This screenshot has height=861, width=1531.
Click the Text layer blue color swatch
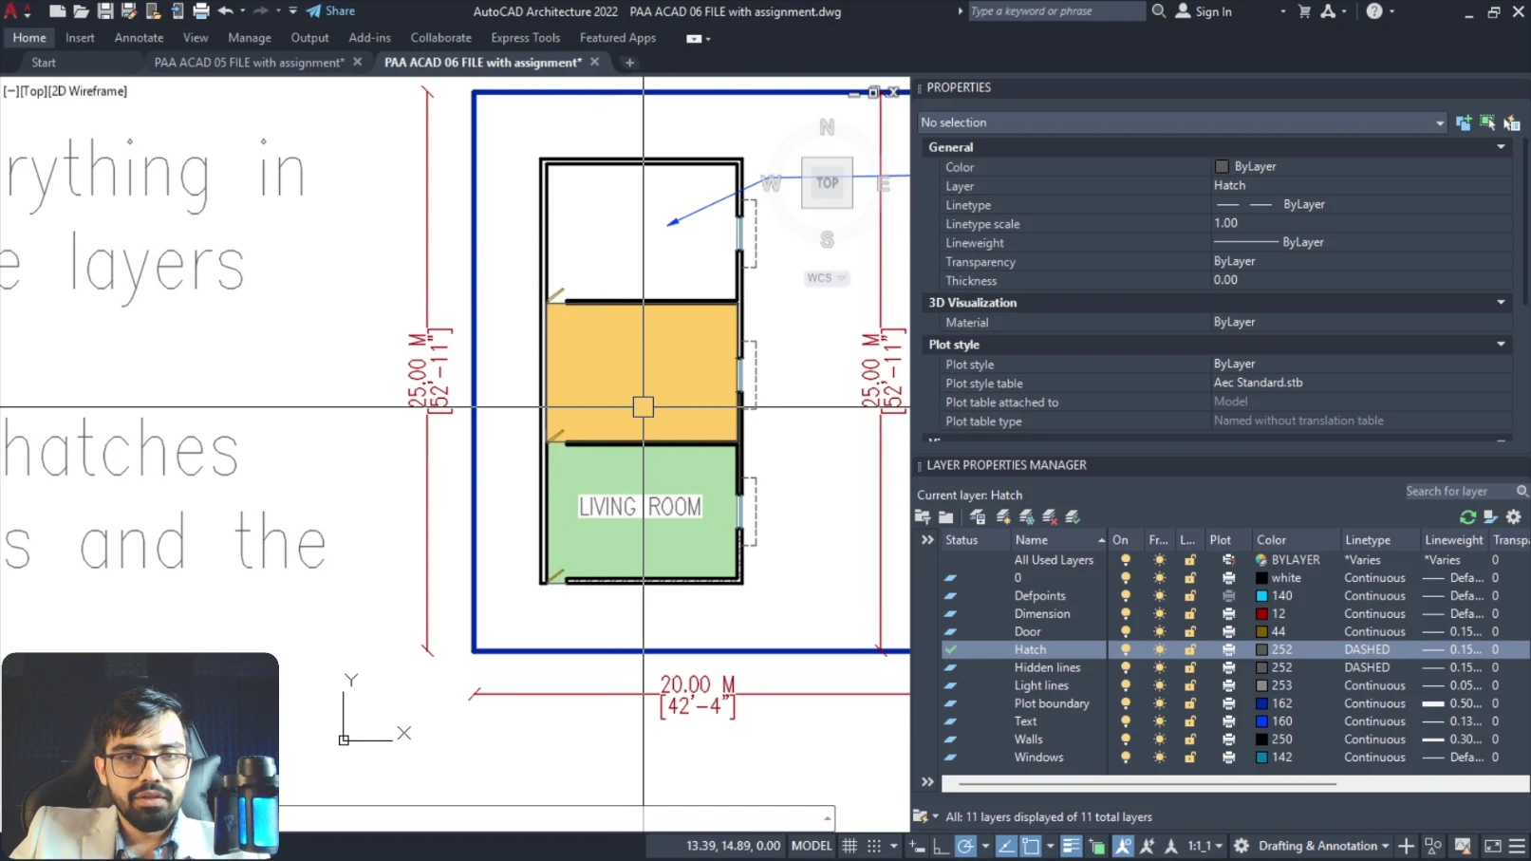pyautogui.click(x=1261, y=721)
